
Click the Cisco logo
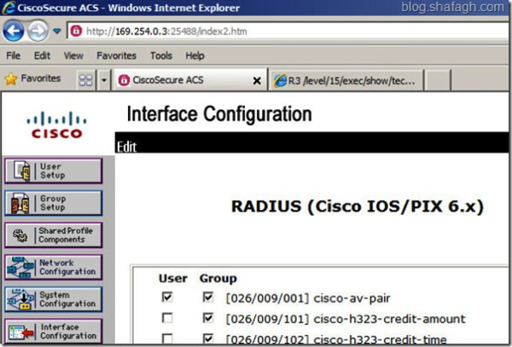coord(57,125)
